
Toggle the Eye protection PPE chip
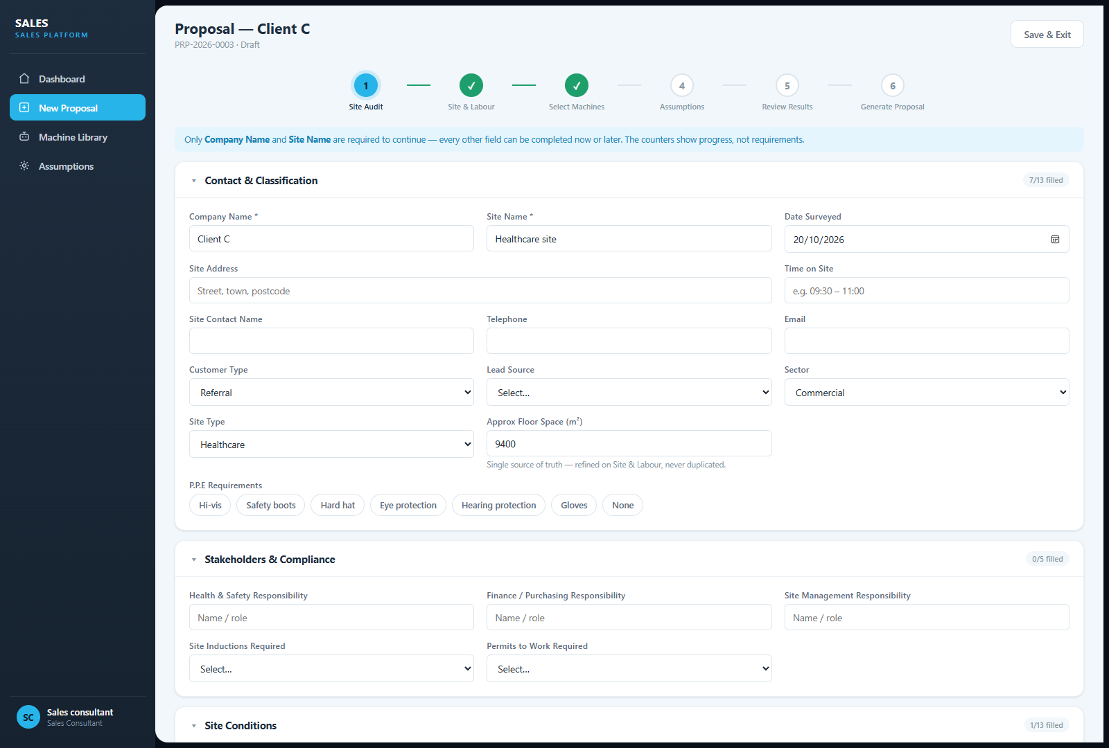[x=408, y=506]
